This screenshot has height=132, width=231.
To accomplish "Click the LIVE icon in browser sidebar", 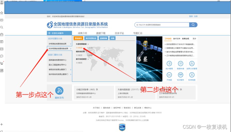I will [2, 49].
